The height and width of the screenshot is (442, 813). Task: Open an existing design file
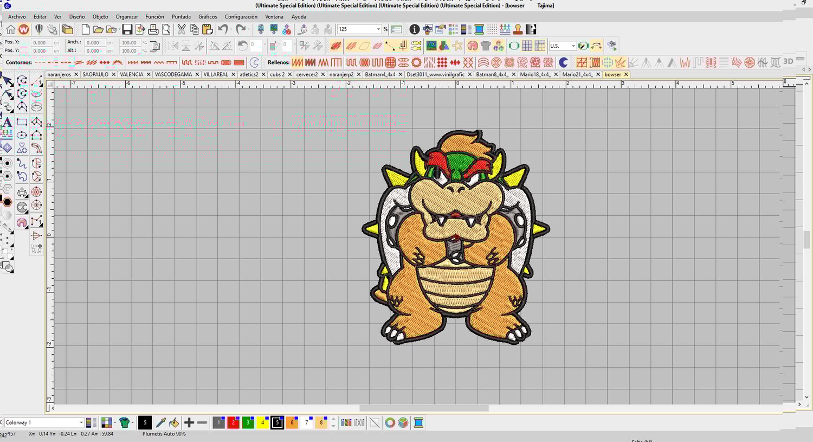pyautogui.click(x=98, y=29)
